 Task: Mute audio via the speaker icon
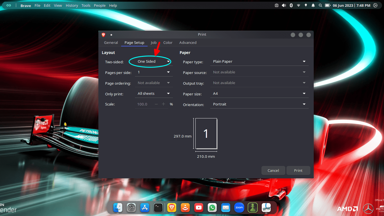tap(284, 5)
